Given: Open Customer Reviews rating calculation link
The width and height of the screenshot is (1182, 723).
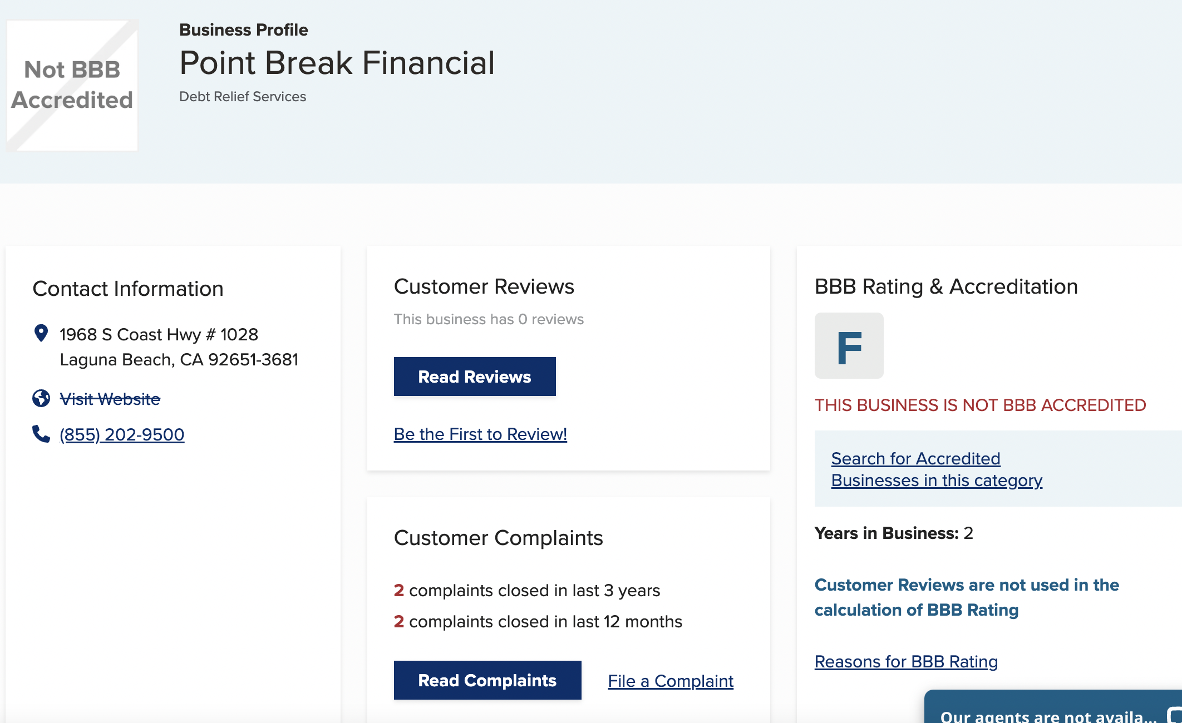Looking at the screenshot, I should (x=966, y=597).
